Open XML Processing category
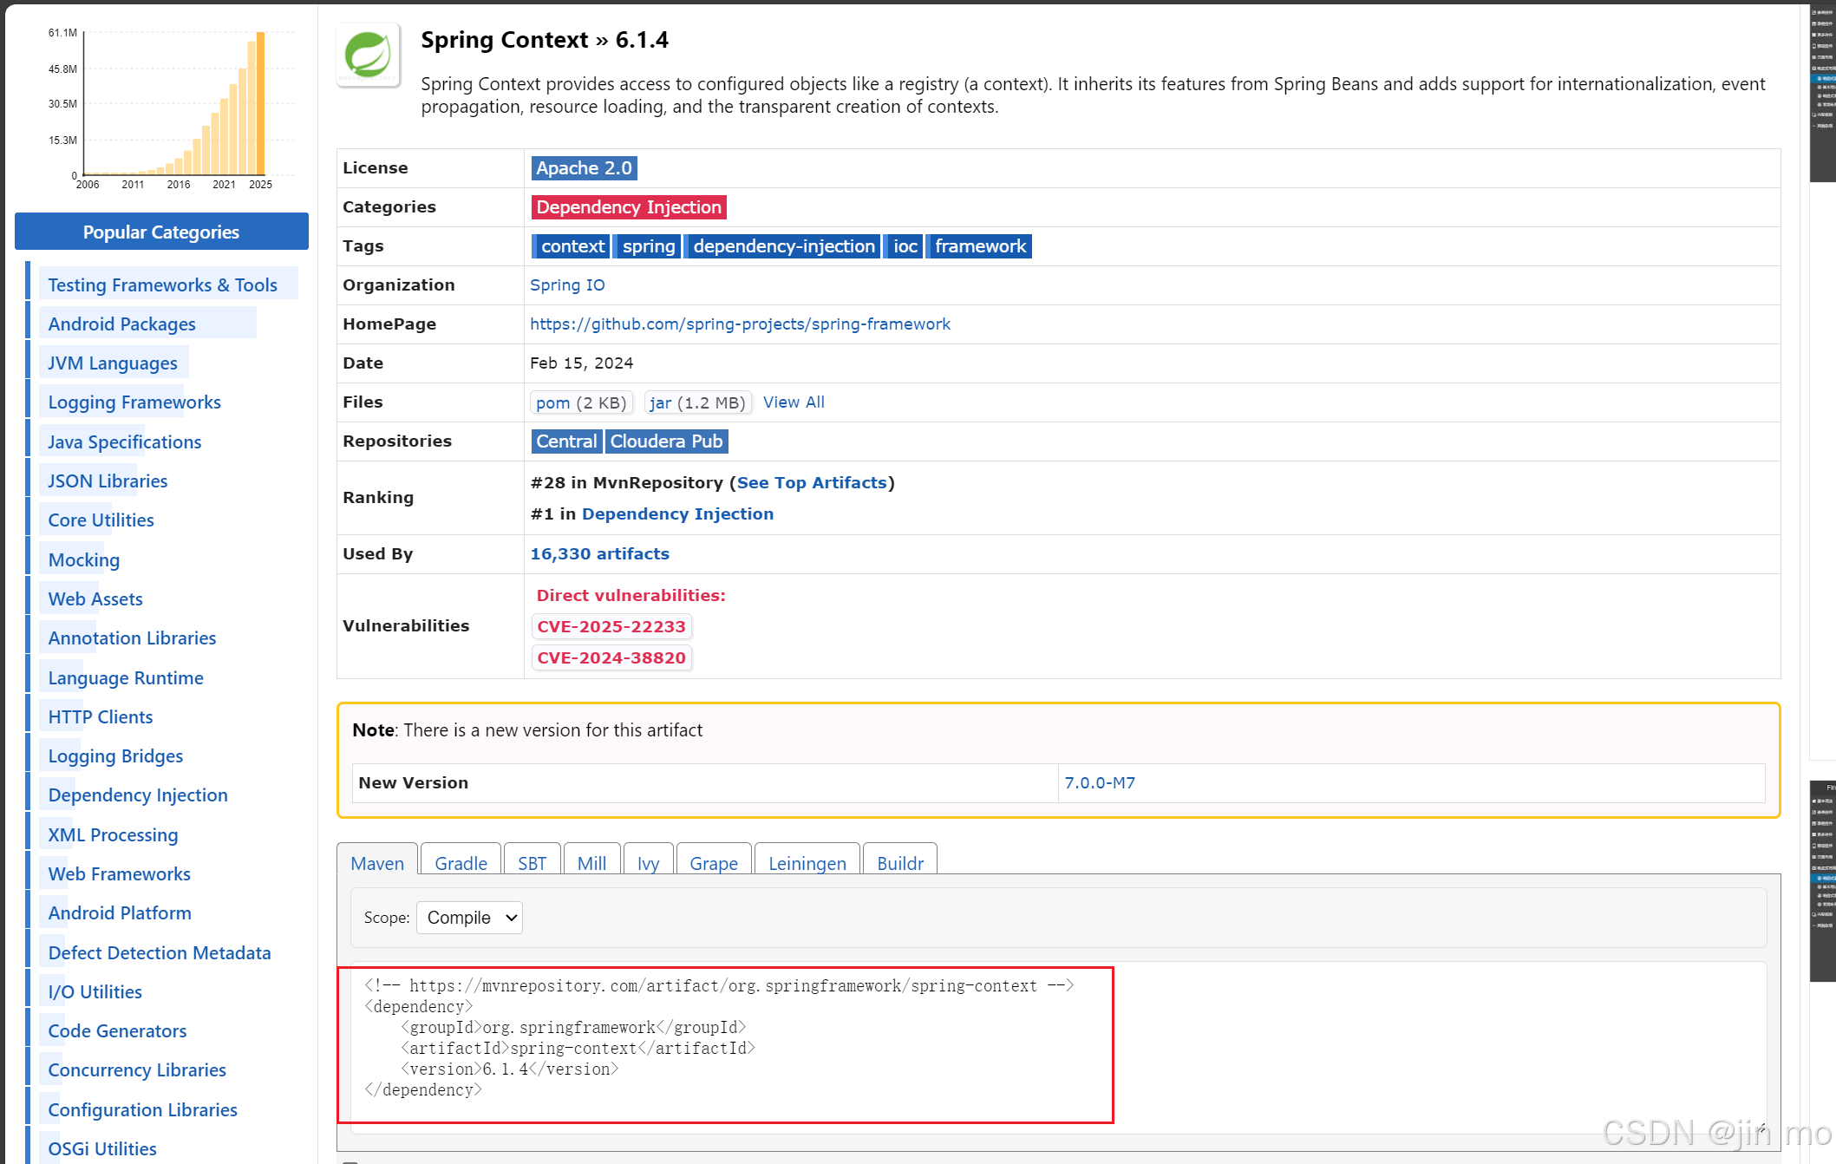This screenshot has height=1164, width=1836. [x=113, y=835]
